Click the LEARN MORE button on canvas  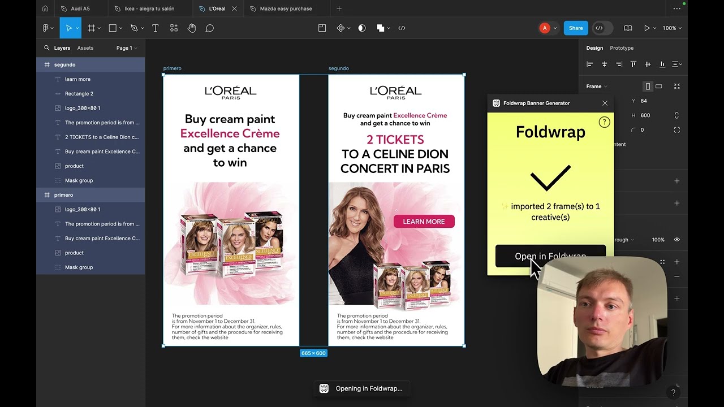[x=424, y=222]
